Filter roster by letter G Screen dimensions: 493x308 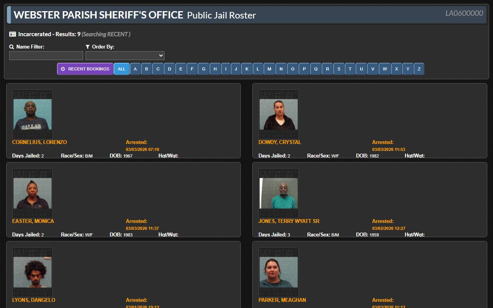[204, 69]
